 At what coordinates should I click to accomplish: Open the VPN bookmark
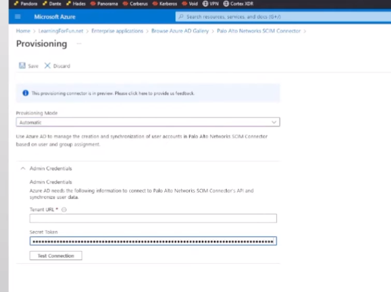[x=211, y=4]
